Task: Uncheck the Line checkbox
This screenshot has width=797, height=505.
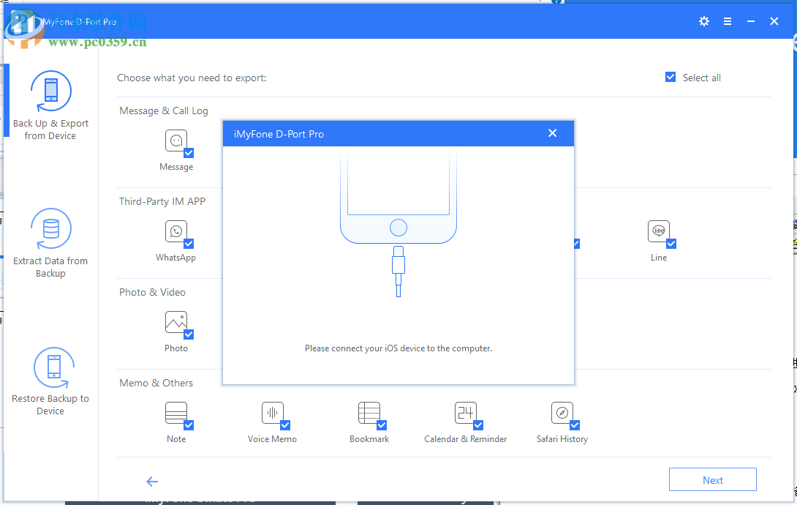Action: [x=671, y=244]
